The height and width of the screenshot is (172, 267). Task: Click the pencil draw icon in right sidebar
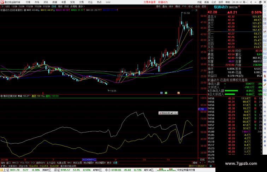[x=265, y=84]
